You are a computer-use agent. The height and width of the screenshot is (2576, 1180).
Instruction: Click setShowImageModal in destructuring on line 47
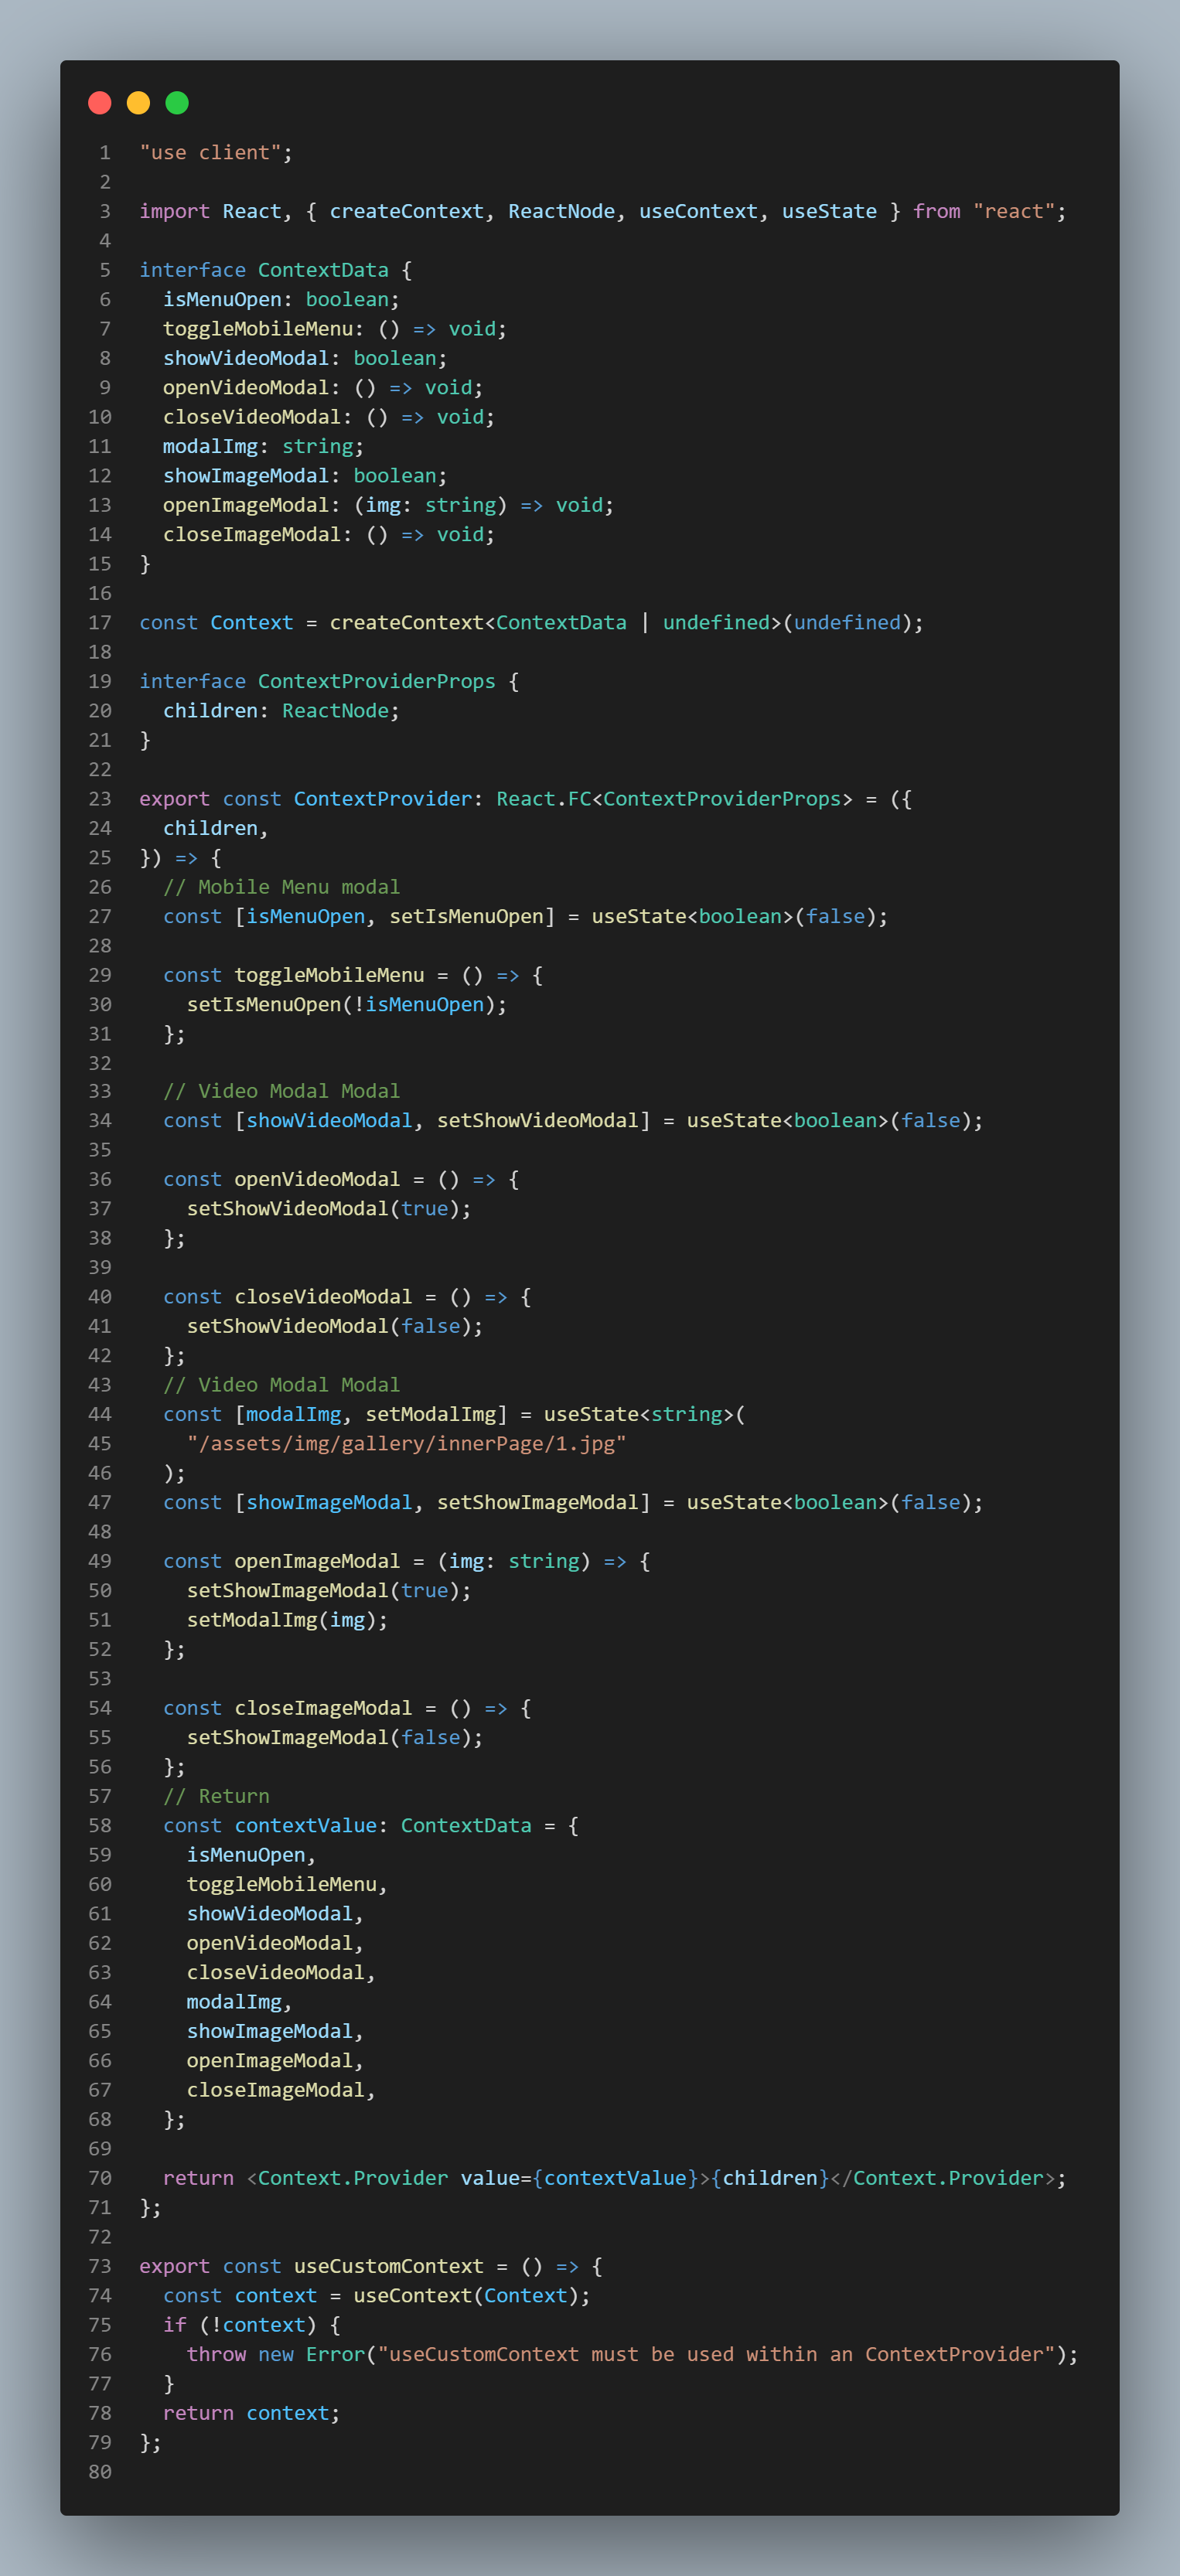click(538, 1503)
